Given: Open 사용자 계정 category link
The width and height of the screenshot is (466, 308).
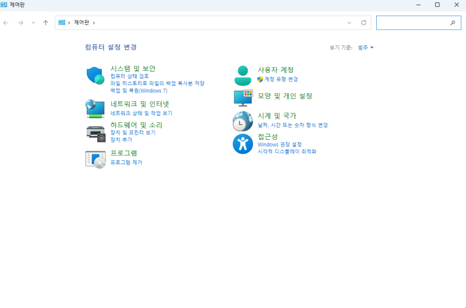Looking at the screenshot, I should (x=276, y=70).
